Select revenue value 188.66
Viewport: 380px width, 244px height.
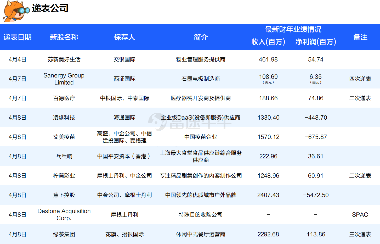[268, 98]
